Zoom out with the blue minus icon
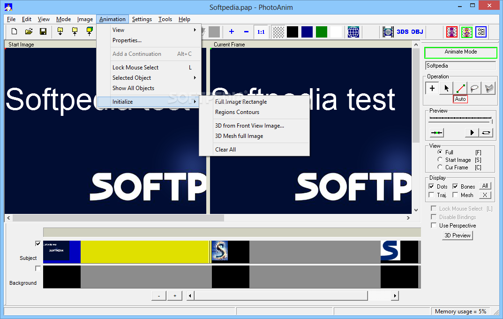 pos(246,32)
